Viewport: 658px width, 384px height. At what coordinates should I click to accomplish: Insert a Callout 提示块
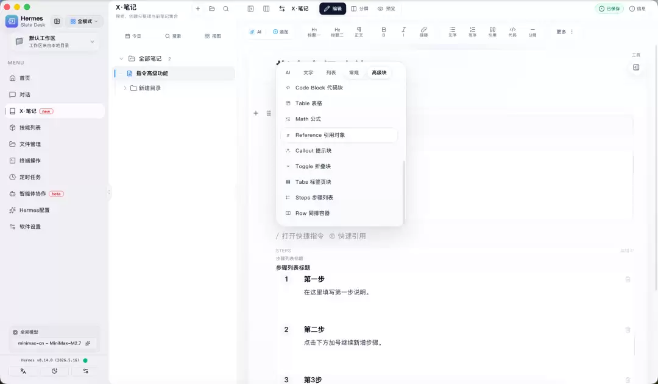339,150
